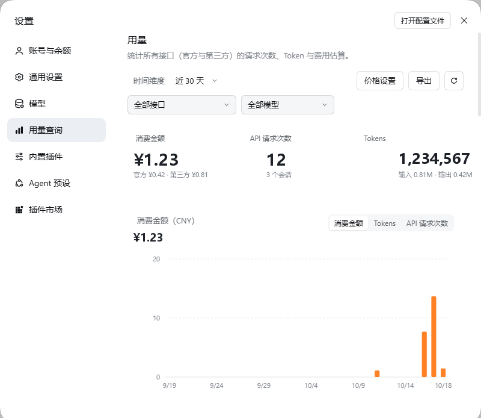Click 官方 ¥0.42 · 第三方 ¥0.81 text
The image size is (481, 418).
(x=171, y=175)
